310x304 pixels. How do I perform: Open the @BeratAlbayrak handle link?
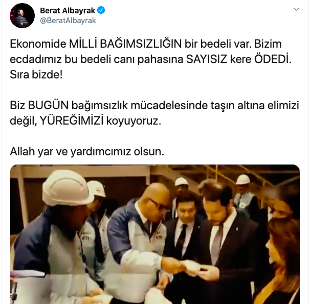tap(68, 21)
